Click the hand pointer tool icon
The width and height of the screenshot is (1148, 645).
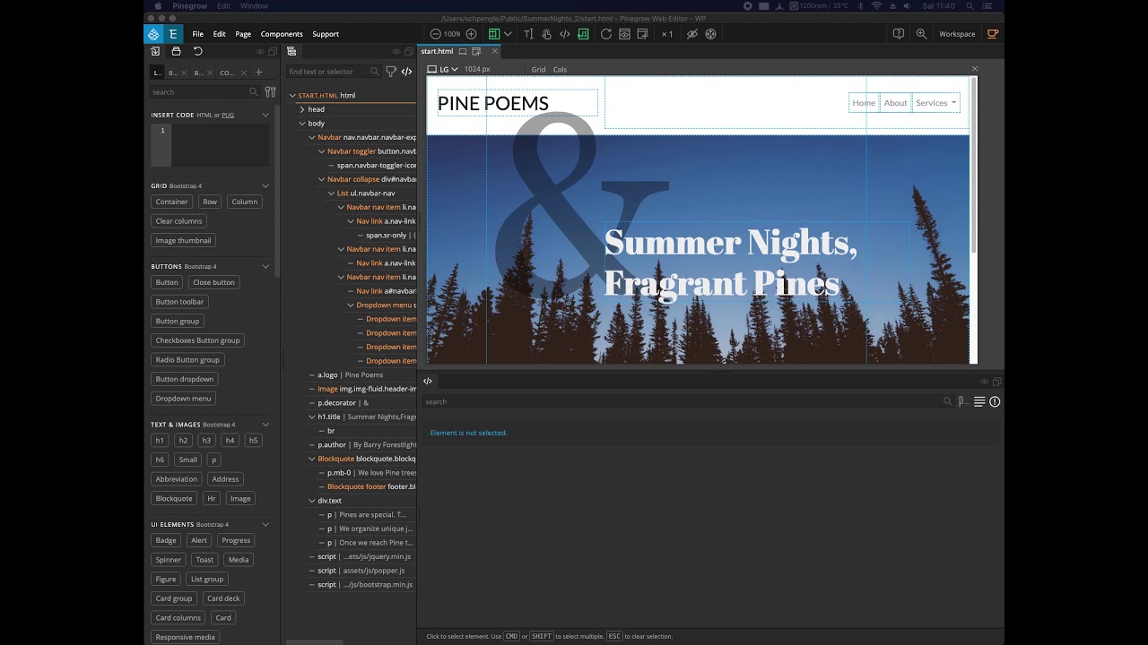(x=546, y=34)
